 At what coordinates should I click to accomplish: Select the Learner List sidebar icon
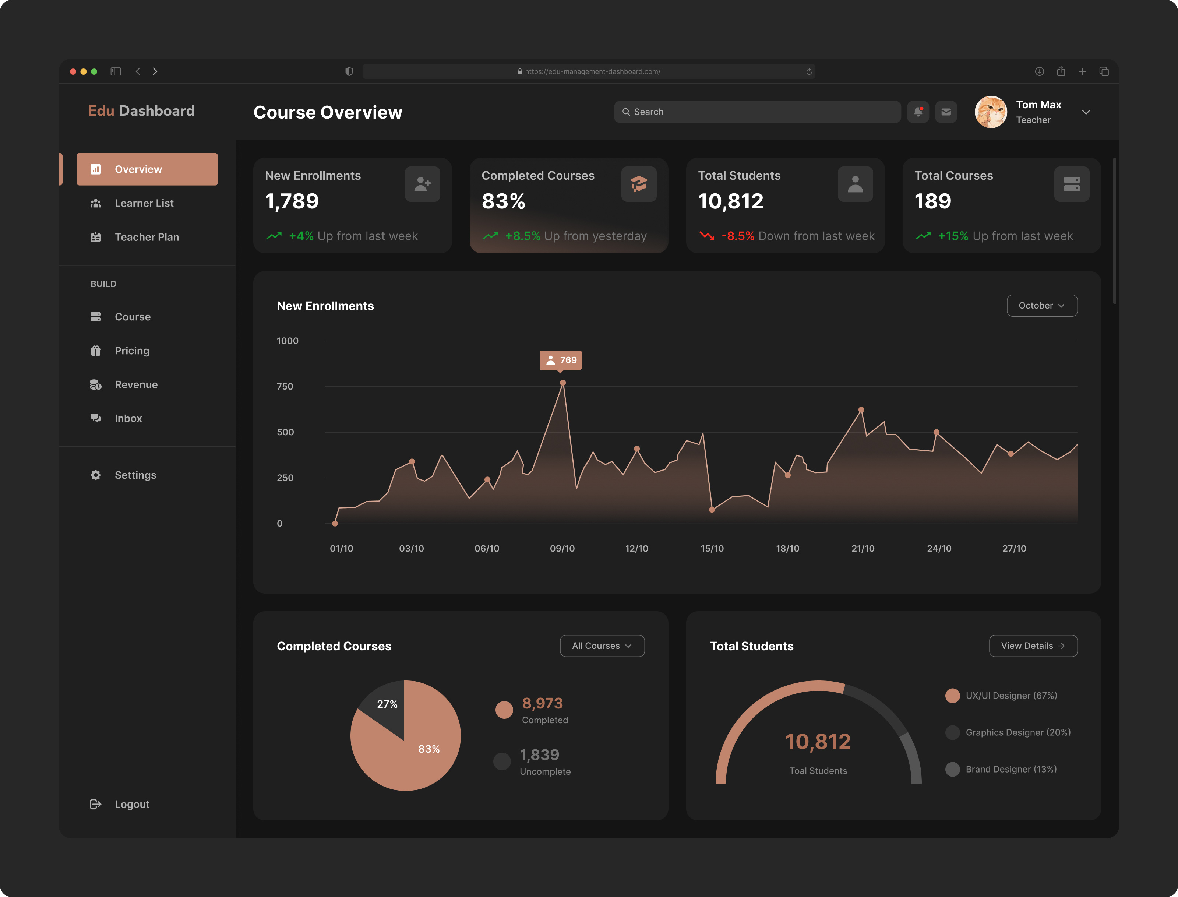click(96, 203)
